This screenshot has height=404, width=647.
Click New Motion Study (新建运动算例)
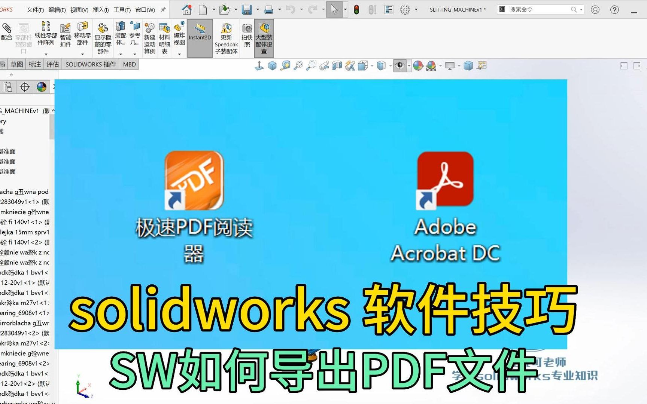coord(150,39)
